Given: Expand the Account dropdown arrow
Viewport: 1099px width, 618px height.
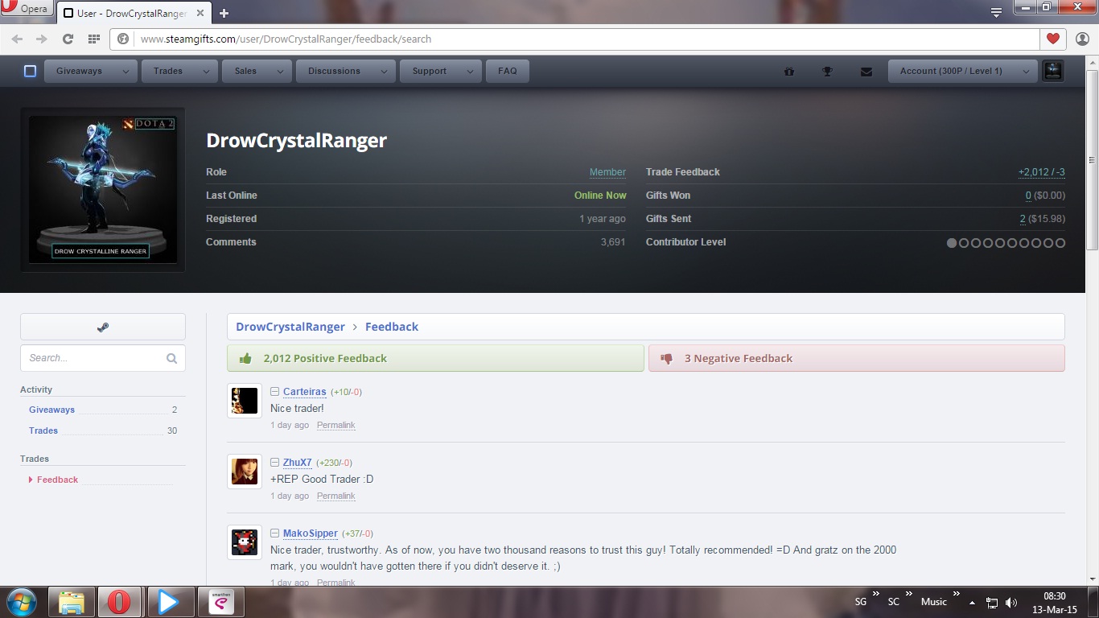Looking at the screenshot, I should pyautogui.click(x=1026, y=71).
